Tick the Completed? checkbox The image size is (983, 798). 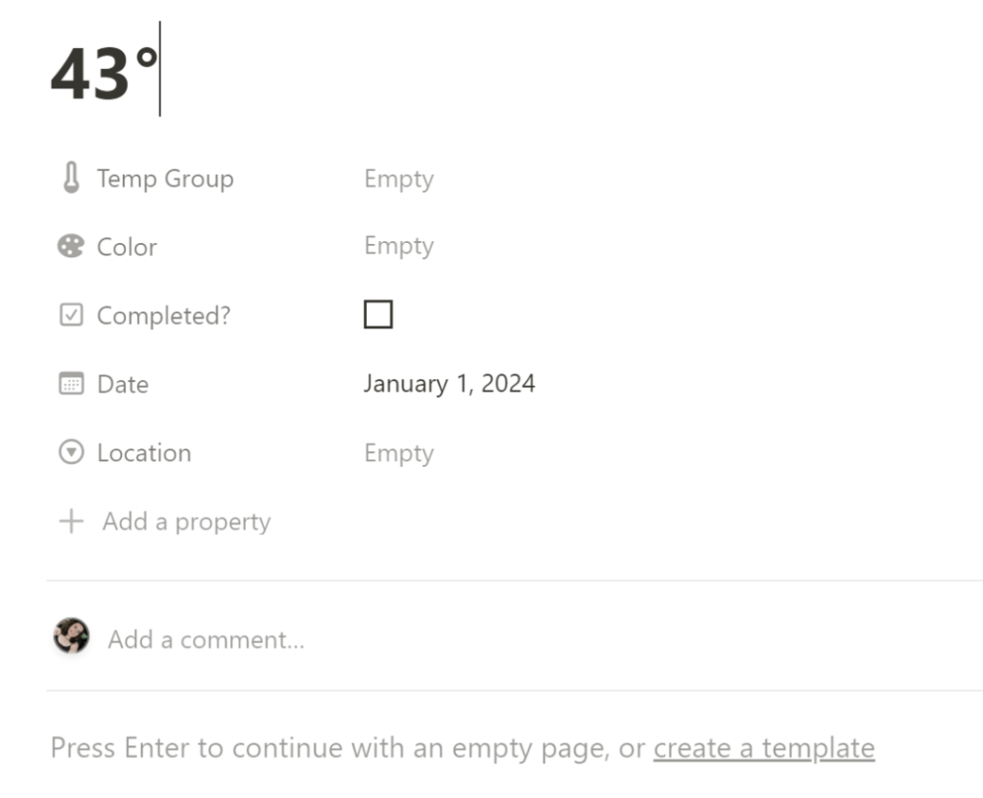pyautogui.click(x=378, y=314)
